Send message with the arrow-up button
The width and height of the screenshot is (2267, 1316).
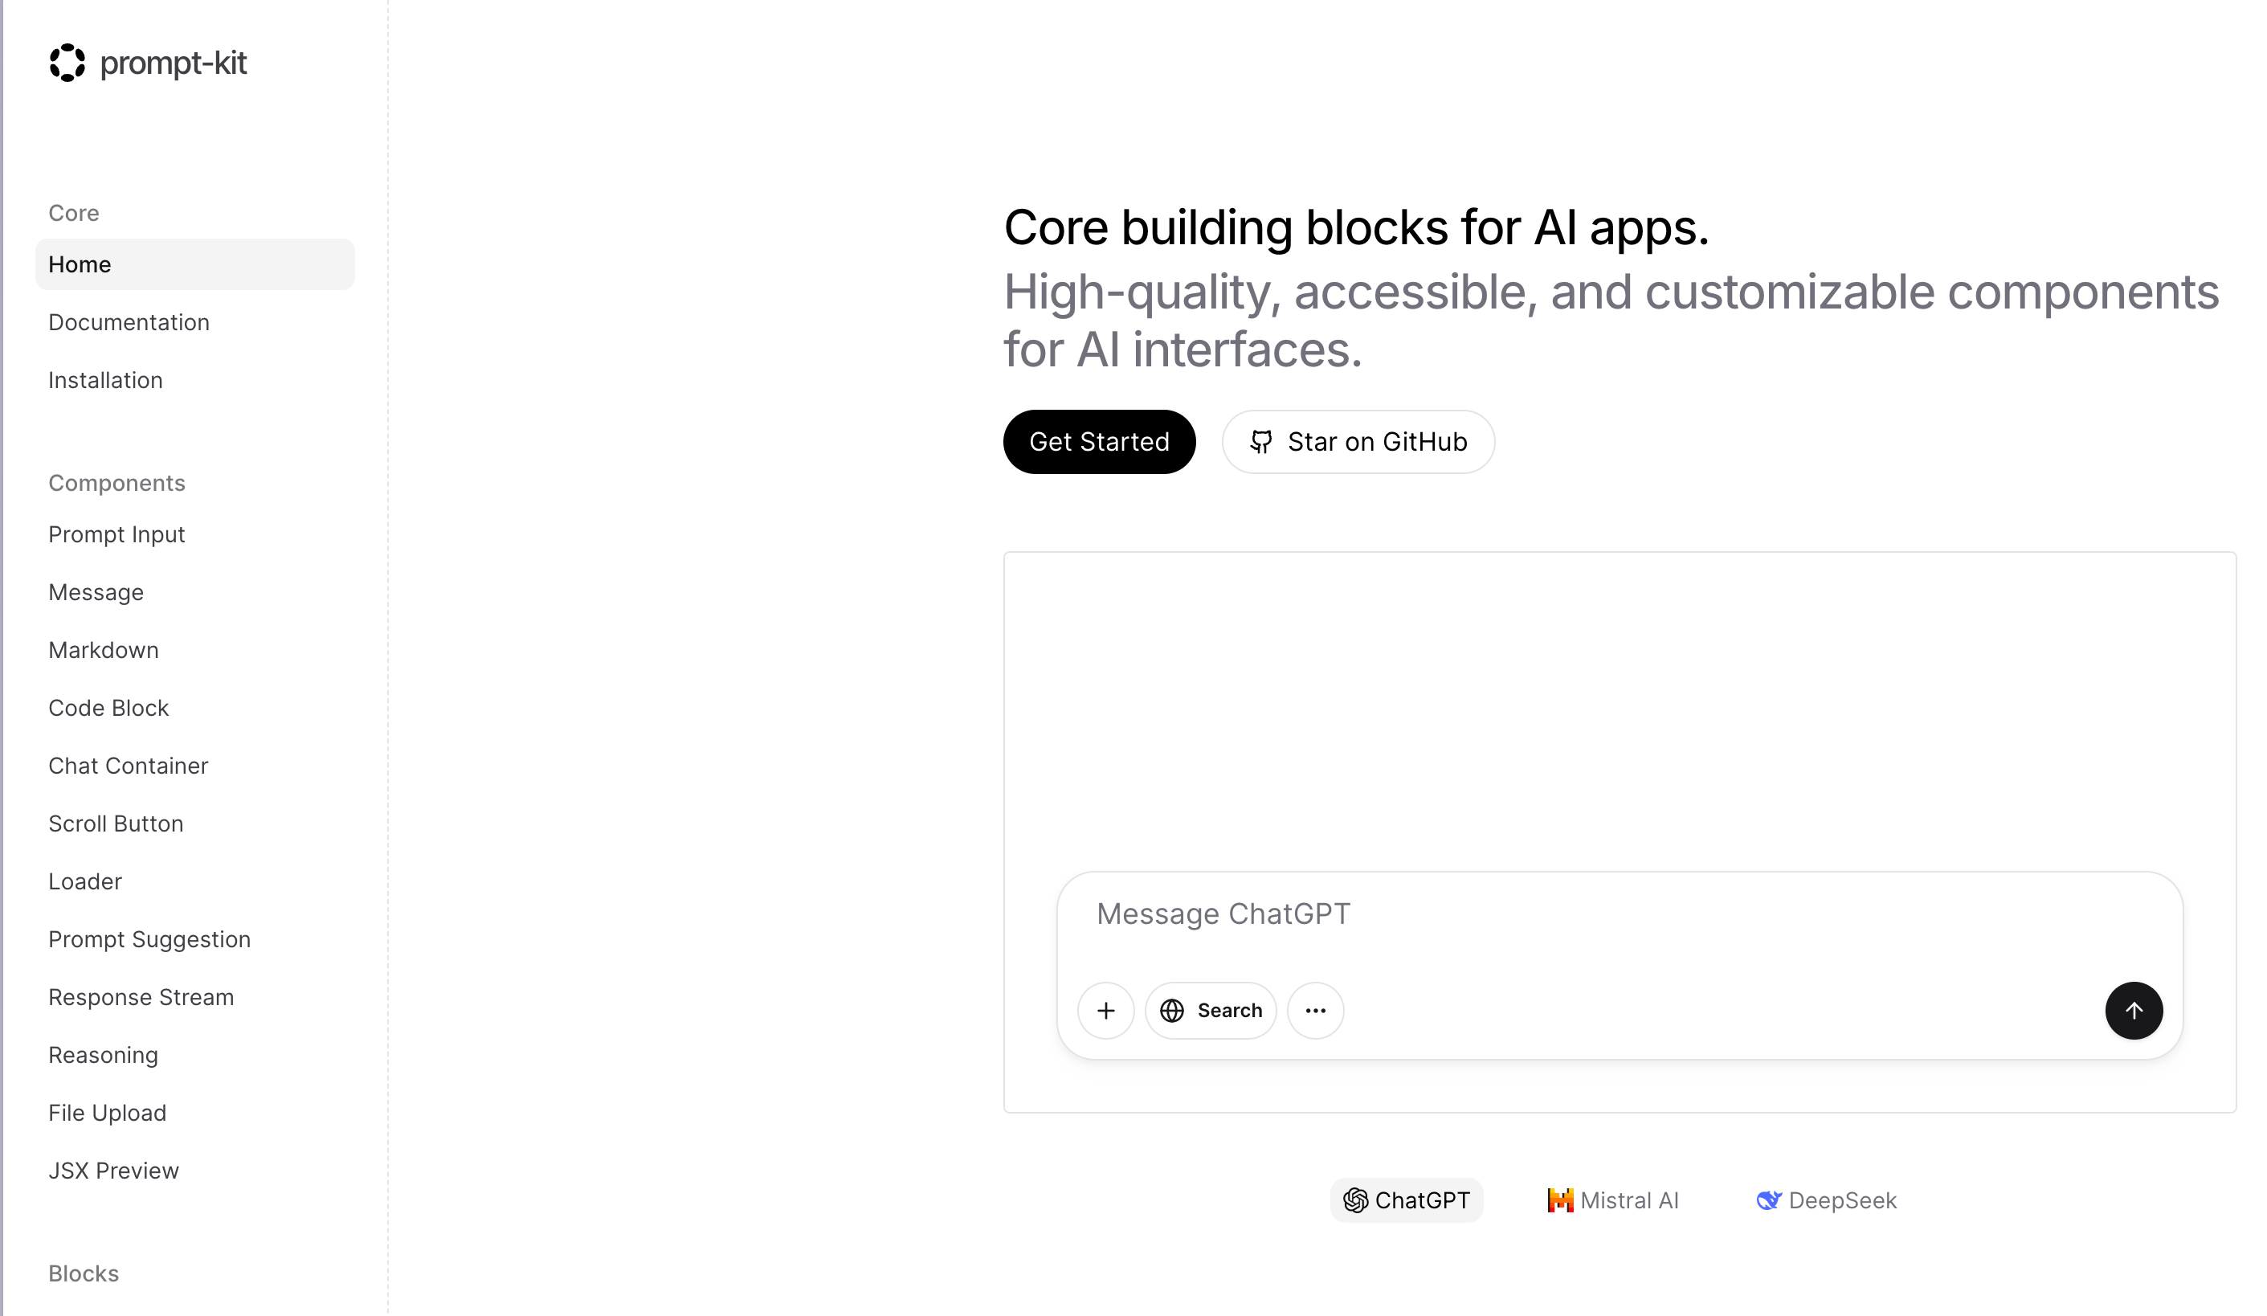point(2133,1010)
